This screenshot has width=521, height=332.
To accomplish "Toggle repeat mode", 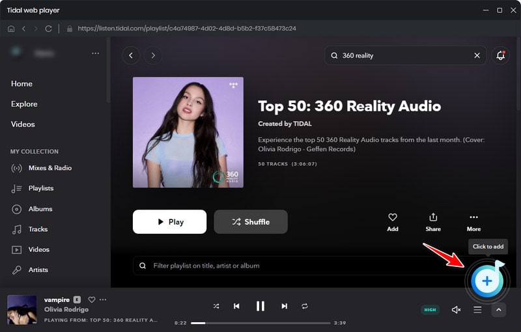I will coord(305,306).
